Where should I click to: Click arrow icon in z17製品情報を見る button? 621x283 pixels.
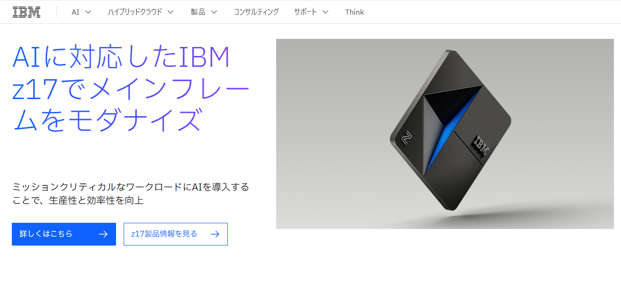pos(215,234)
